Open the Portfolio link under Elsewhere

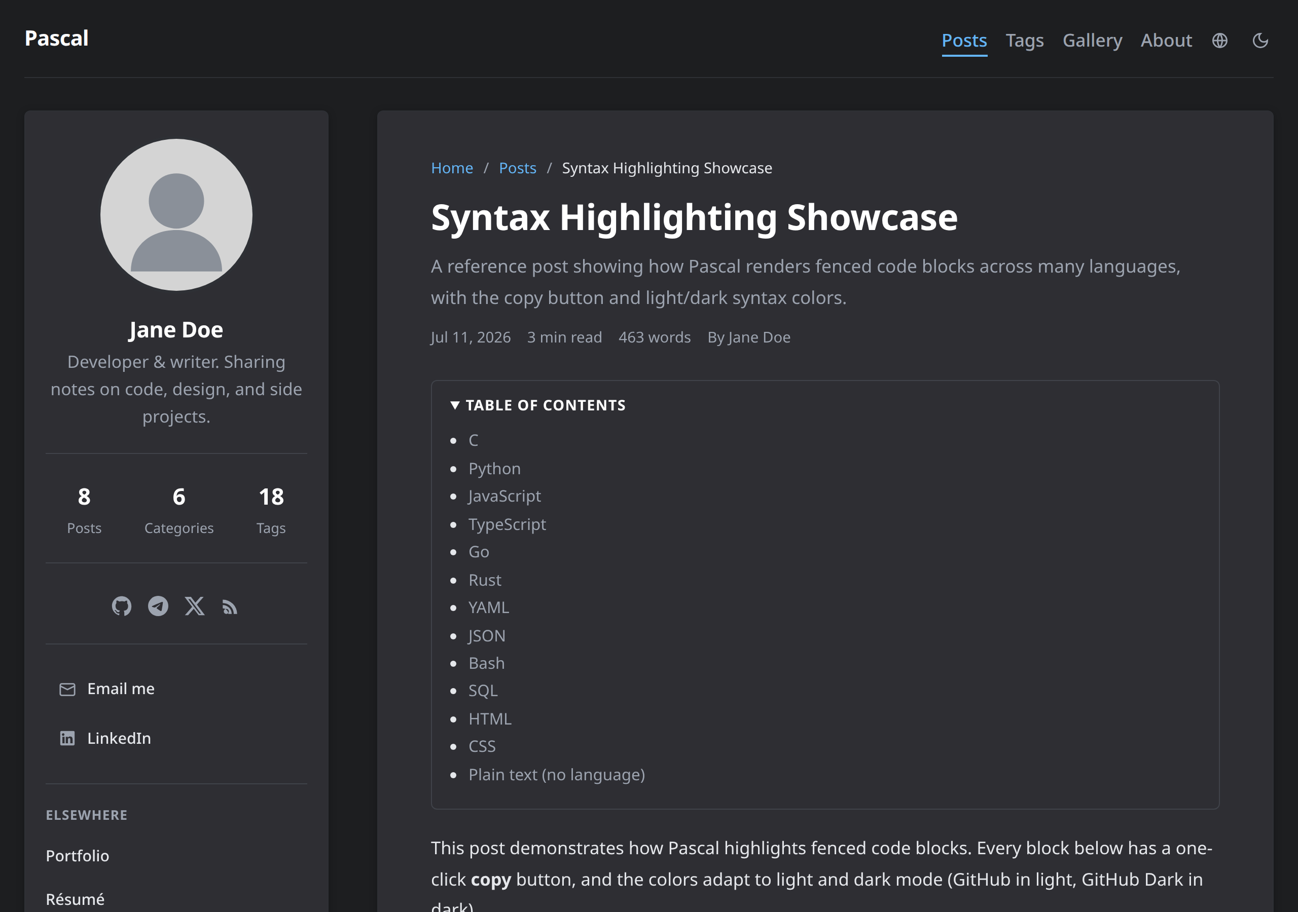click(x=78, y=855)
